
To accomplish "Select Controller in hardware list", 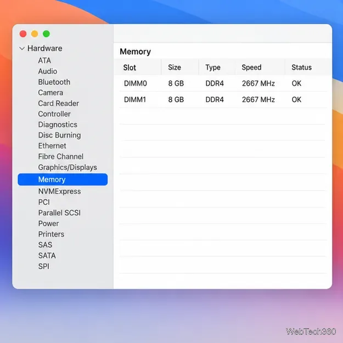I will point(54,114).
